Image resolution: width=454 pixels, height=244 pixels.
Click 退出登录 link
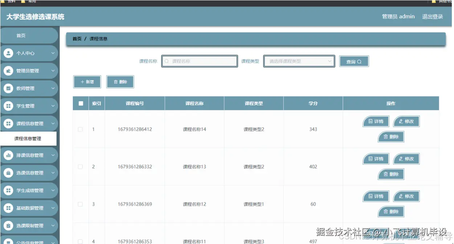click(433, 17)
